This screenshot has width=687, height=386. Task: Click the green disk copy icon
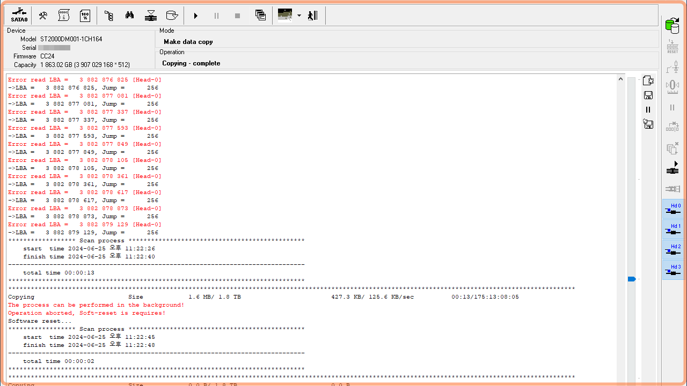tap(672, 26)
